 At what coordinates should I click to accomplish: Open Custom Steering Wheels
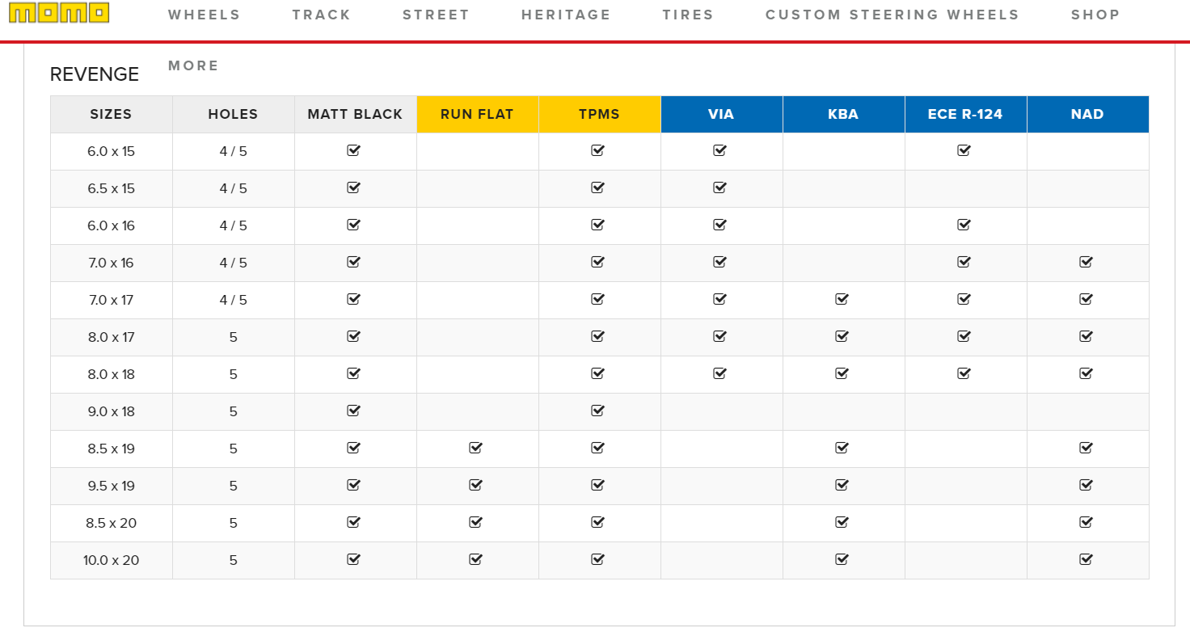click(892, 15)
